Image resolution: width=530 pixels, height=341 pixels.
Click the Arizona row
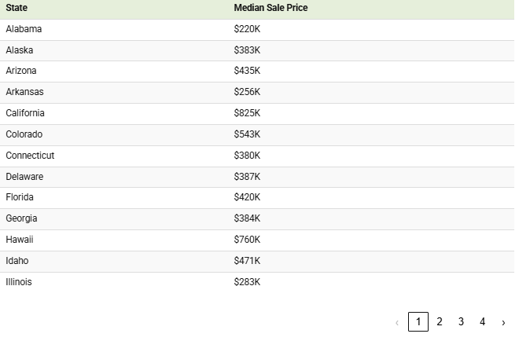pyautogui.click(x=257, y=71)
